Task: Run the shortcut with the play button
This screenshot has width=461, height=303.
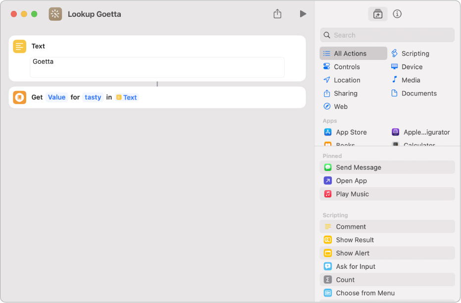Action: [303, 14]
